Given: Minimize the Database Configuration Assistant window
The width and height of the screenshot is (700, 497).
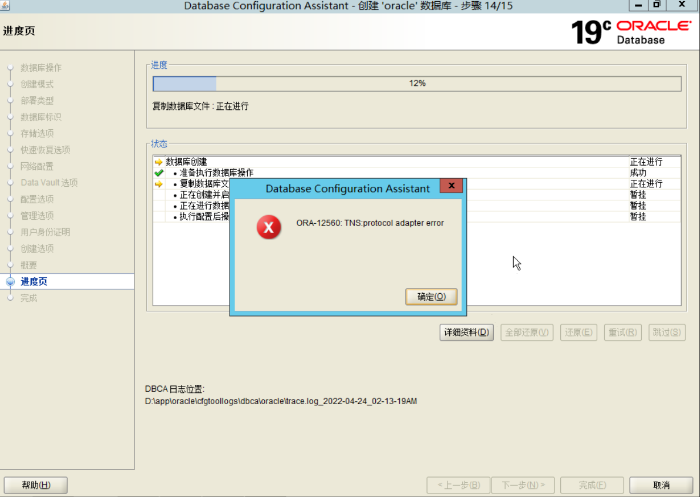Looking at the screenshot, I should point(638,5).
